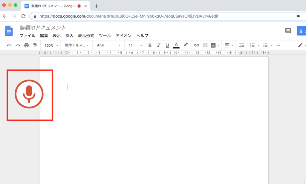Screen dimensions: 306x184
Task: Select the Paint format tool
Action: 35,45
